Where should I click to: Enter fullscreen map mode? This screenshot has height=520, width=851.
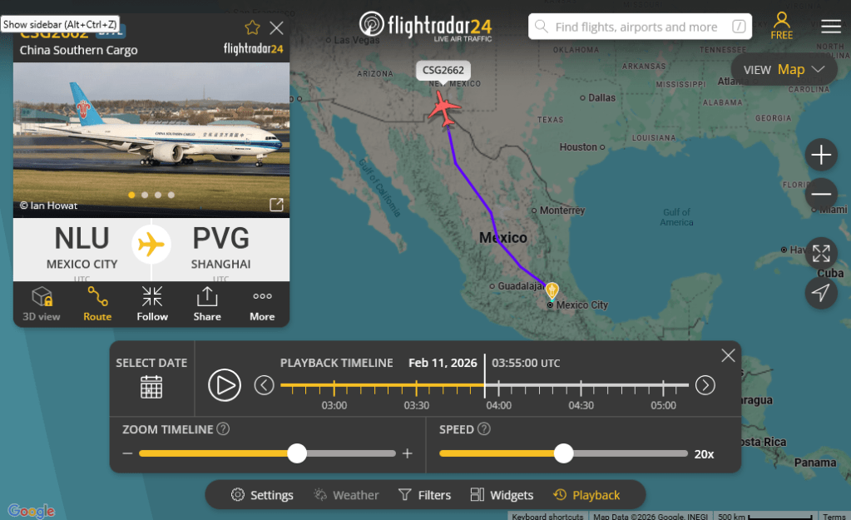tap(821, 253)
